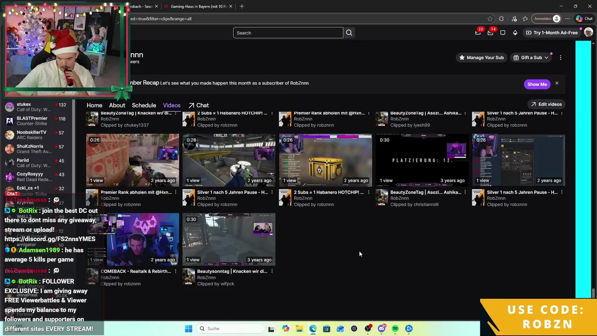Open the user avatar menu on Twitch

coord(588,33)
